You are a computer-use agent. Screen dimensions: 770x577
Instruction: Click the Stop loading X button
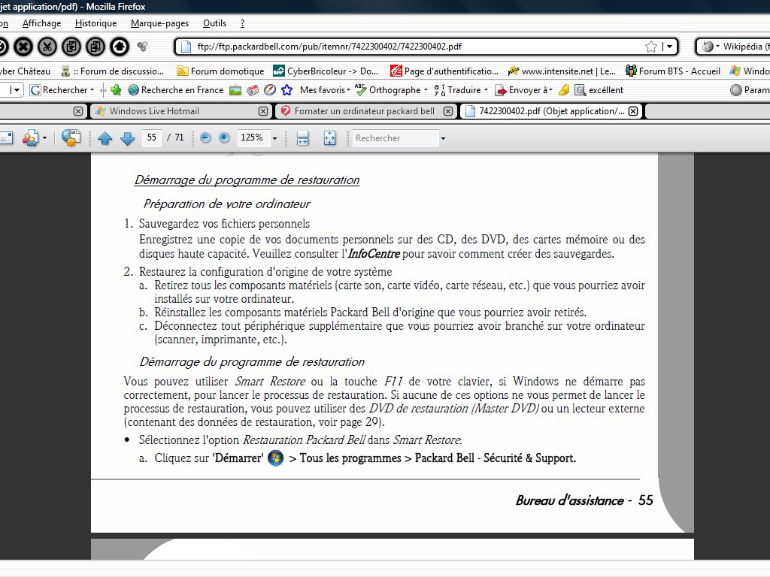click(x=23, y=47)
